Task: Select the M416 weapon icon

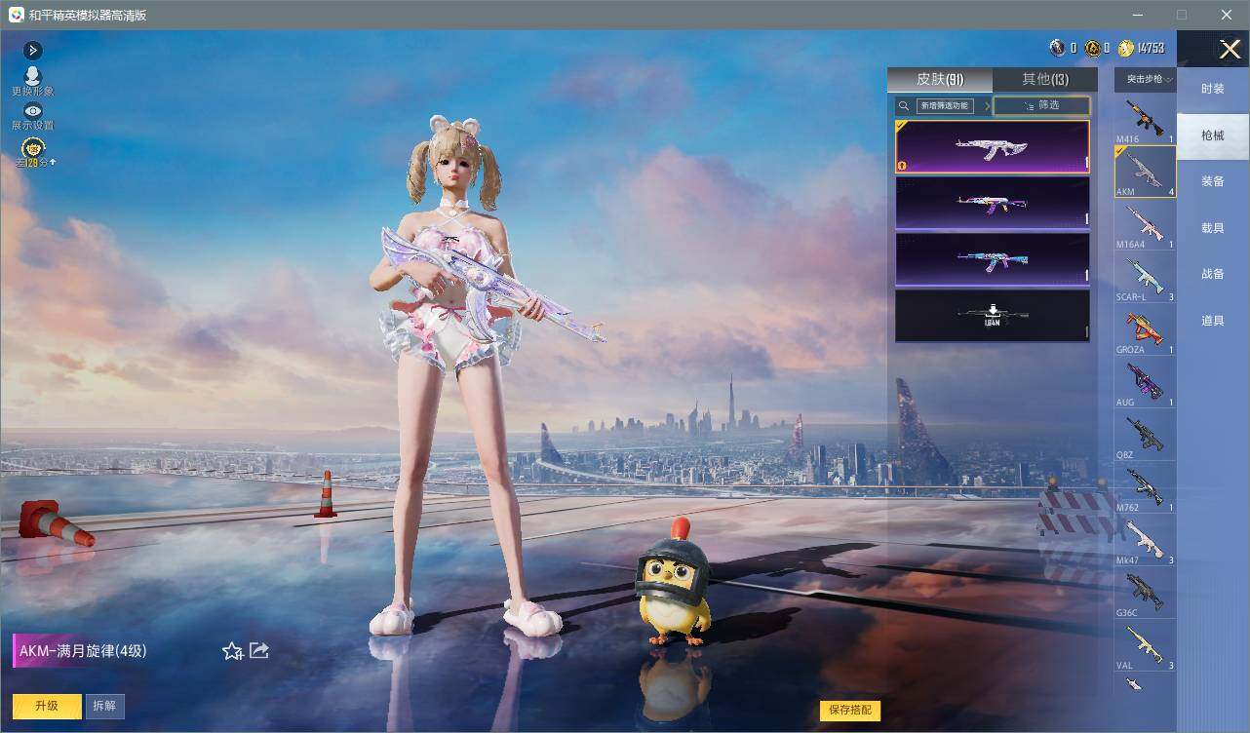Action: coord(1146,119)
